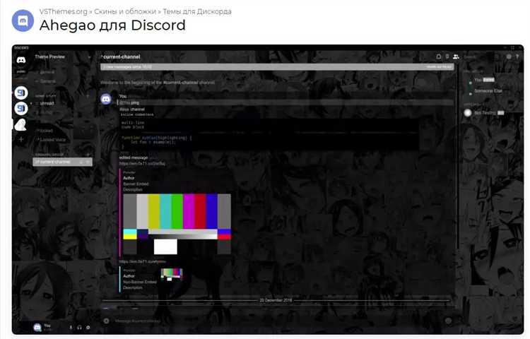This screenshot has height=339, width=530.
Task: Expand the Theme Preview server dropdown
Action: (x=89, y=56)
